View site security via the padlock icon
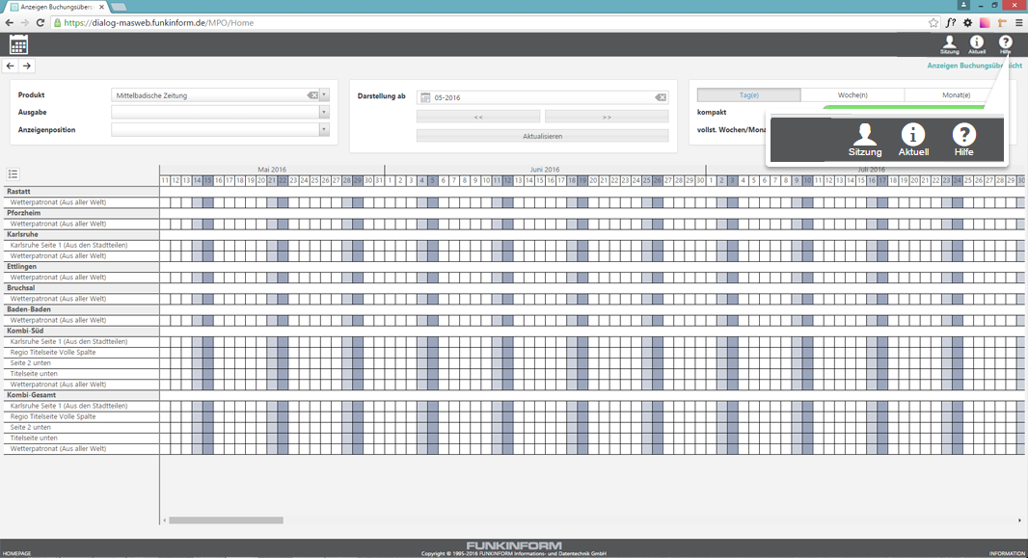Screen dimensions: 1028x558 coord(57,22)
